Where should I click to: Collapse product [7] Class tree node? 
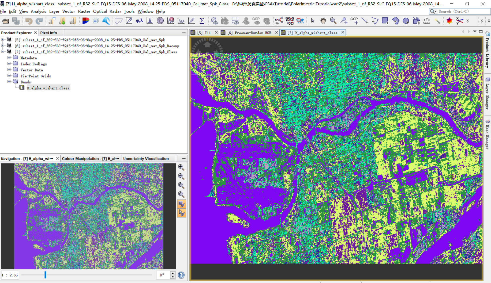3,52
